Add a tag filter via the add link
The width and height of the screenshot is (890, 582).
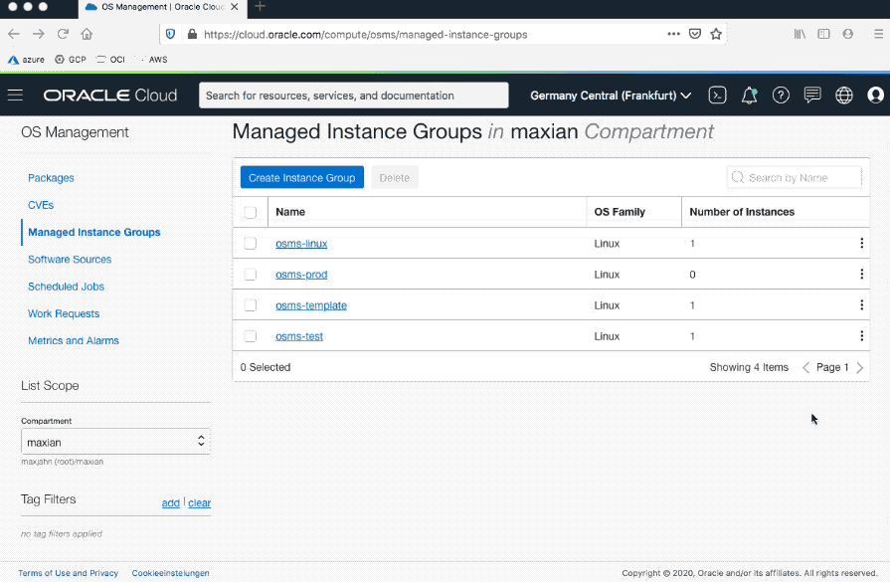coord(171,503)
